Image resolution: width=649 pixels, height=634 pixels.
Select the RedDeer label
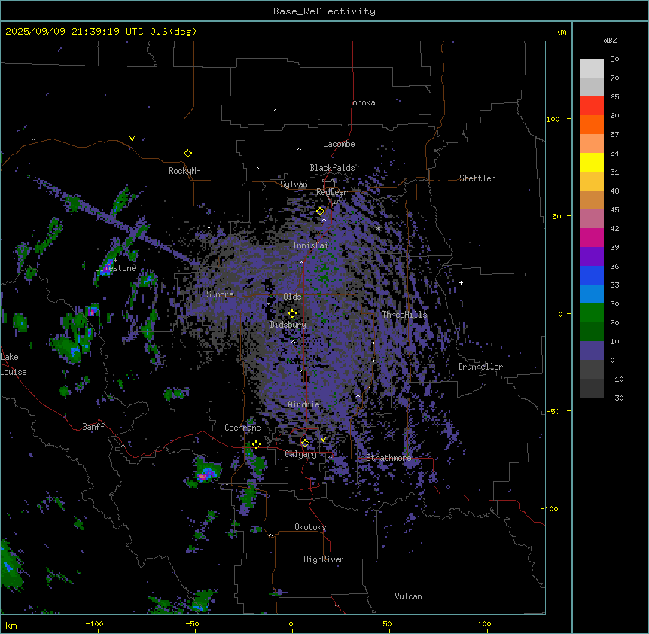(331, 192)
